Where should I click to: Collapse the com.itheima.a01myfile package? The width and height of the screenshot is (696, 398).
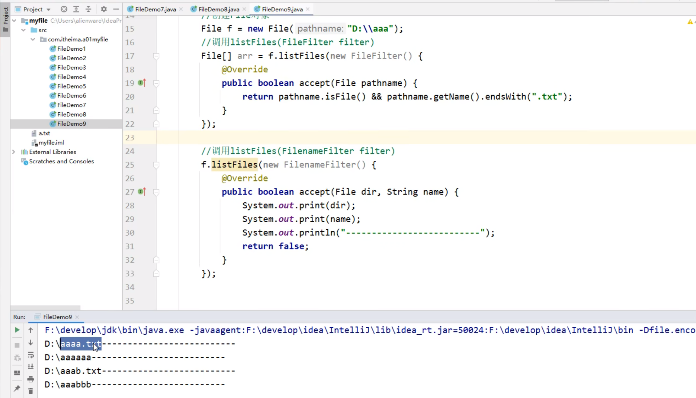point(32,39)
